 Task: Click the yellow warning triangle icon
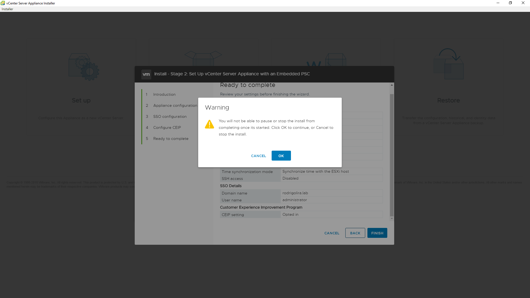click(x=210, y=124)
